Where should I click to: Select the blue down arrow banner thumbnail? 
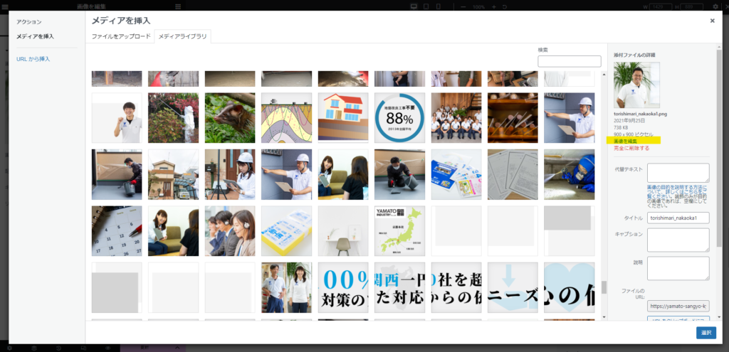pyautogui.click(x=513, y=288)
